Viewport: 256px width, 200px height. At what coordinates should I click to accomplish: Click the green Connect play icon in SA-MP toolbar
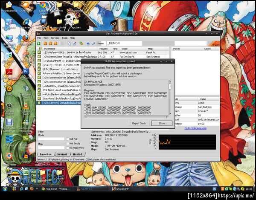coord(39,43)
